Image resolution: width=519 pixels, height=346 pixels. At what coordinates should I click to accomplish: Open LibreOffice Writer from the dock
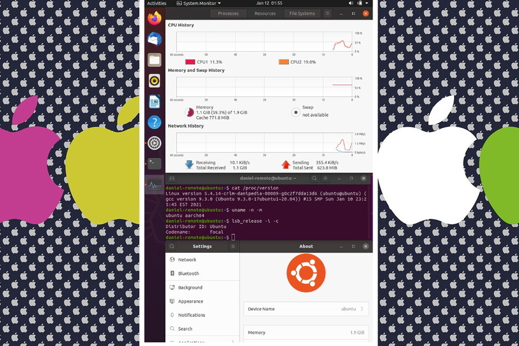coord(154,102)
